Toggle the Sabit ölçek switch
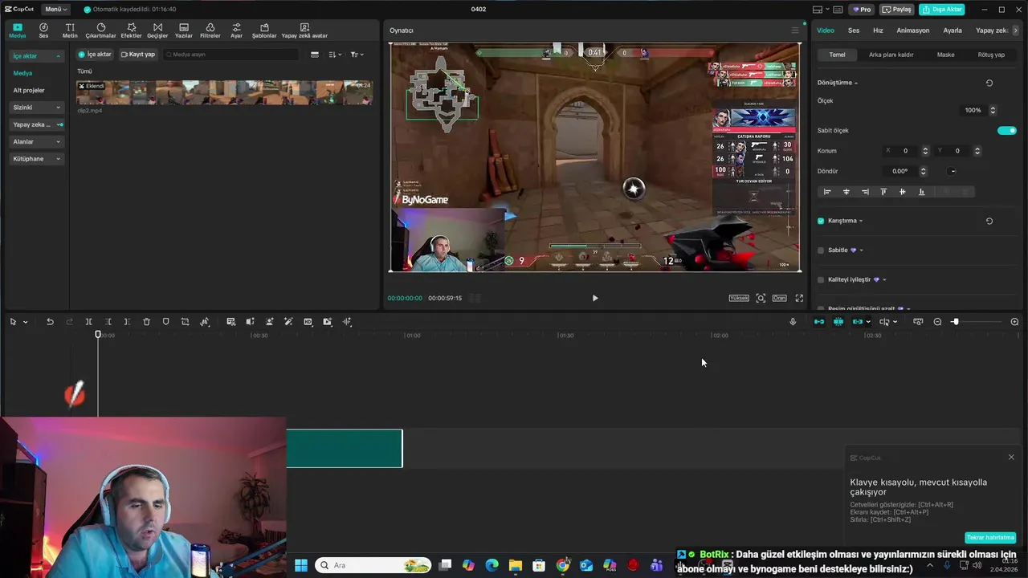The image size is (1028, 578). point(1006,130)
